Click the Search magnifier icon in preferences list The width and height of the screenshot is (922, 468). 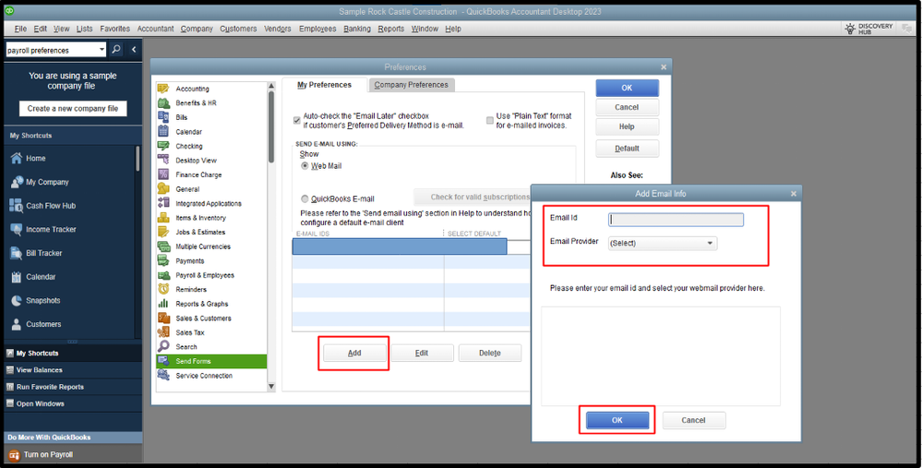tap(163, 346)
